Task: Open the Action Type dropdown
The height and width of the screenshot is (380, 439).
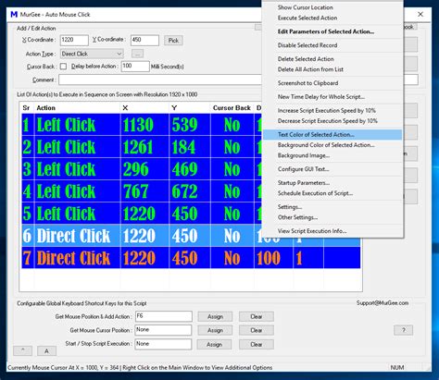Action: click(x=92, y=54)
